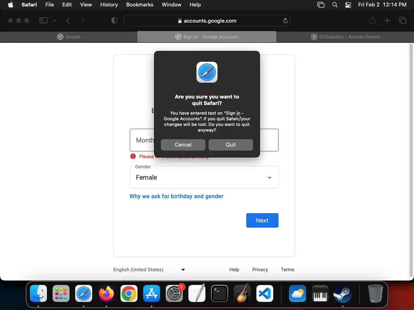Screen dimensions: 414x310
Task: Reload the page with the refresh icon
Action: click(285, 21)
